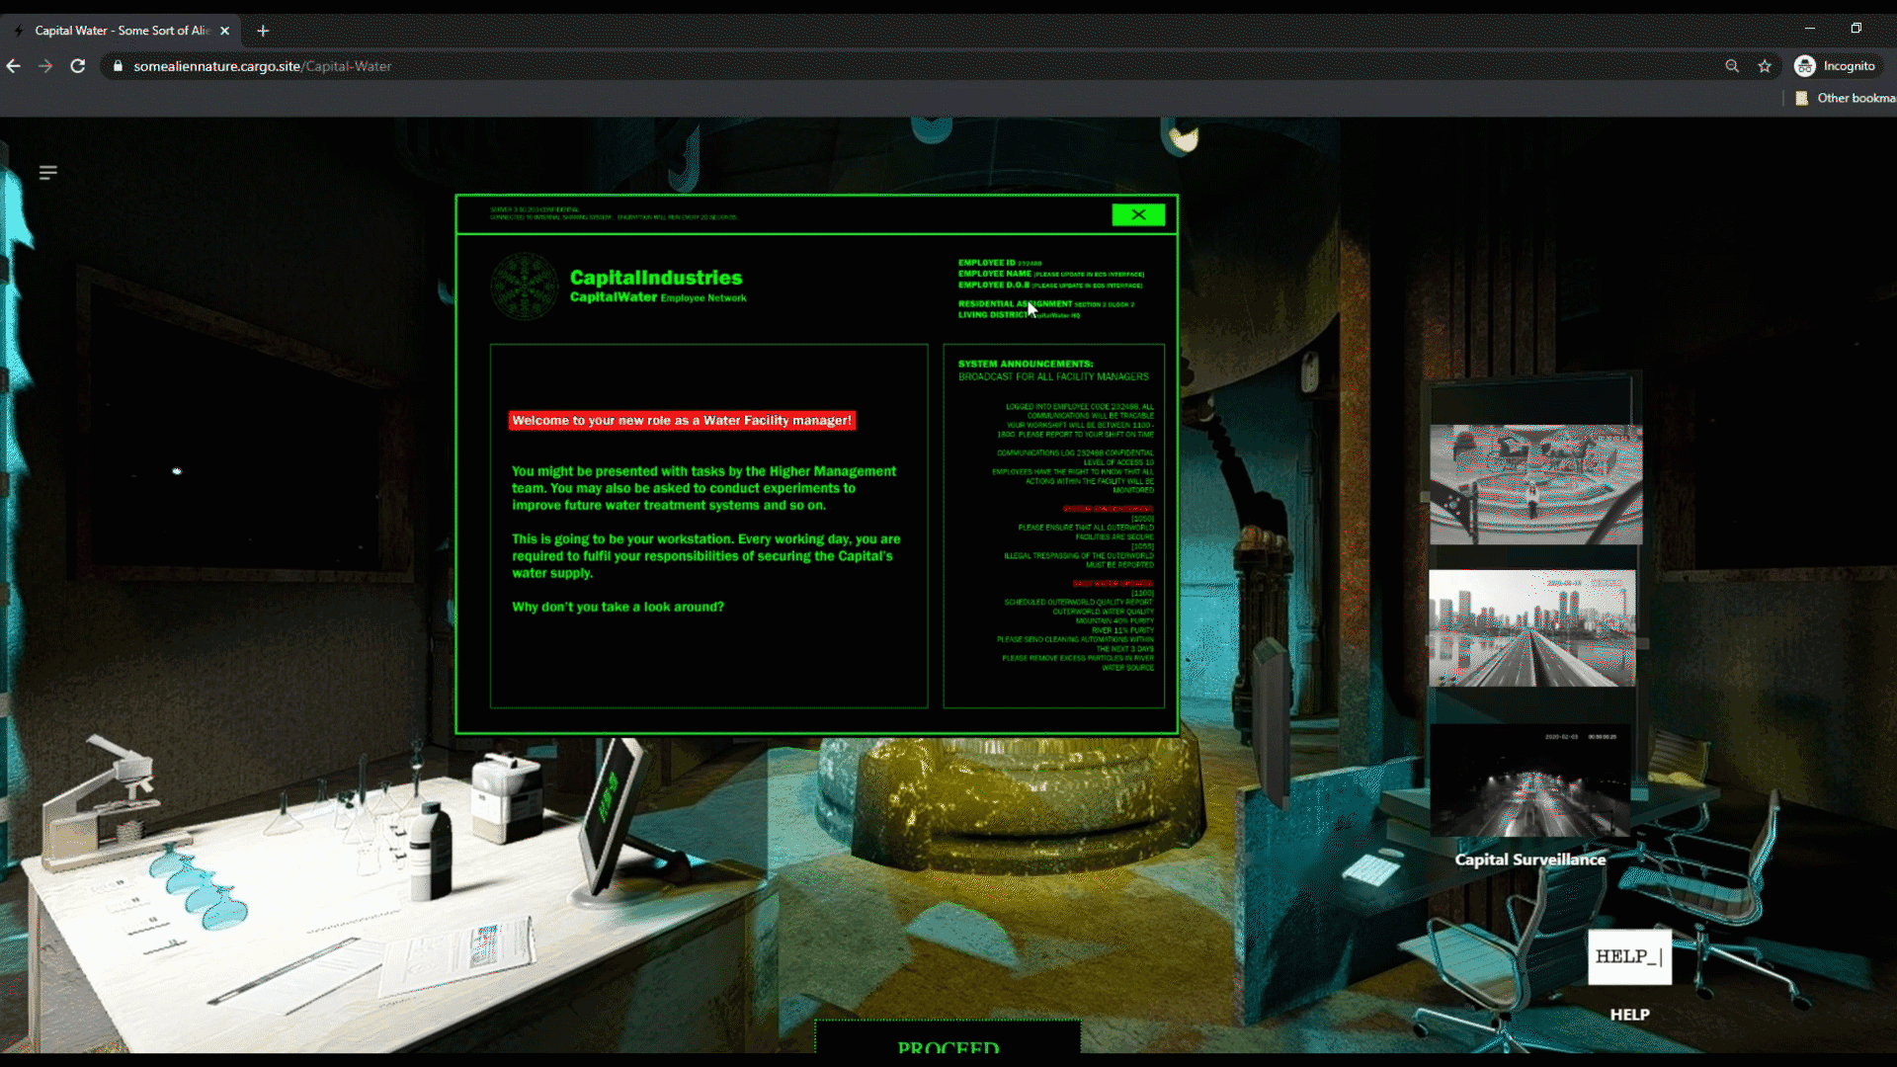This screenshot has height=1067, width=1897.
Task: Open the browser zoom search icon
Action: point(1732,66)
